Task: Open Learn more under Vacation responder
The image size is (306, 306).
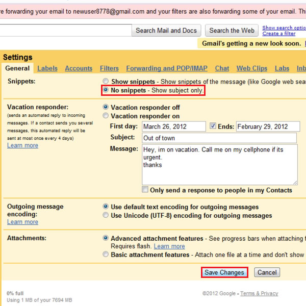Action: (x=22, y=145)
